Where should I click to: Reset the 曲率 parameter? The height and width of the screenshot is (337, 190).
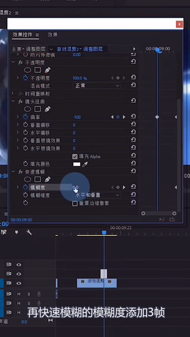pos(133,117)
